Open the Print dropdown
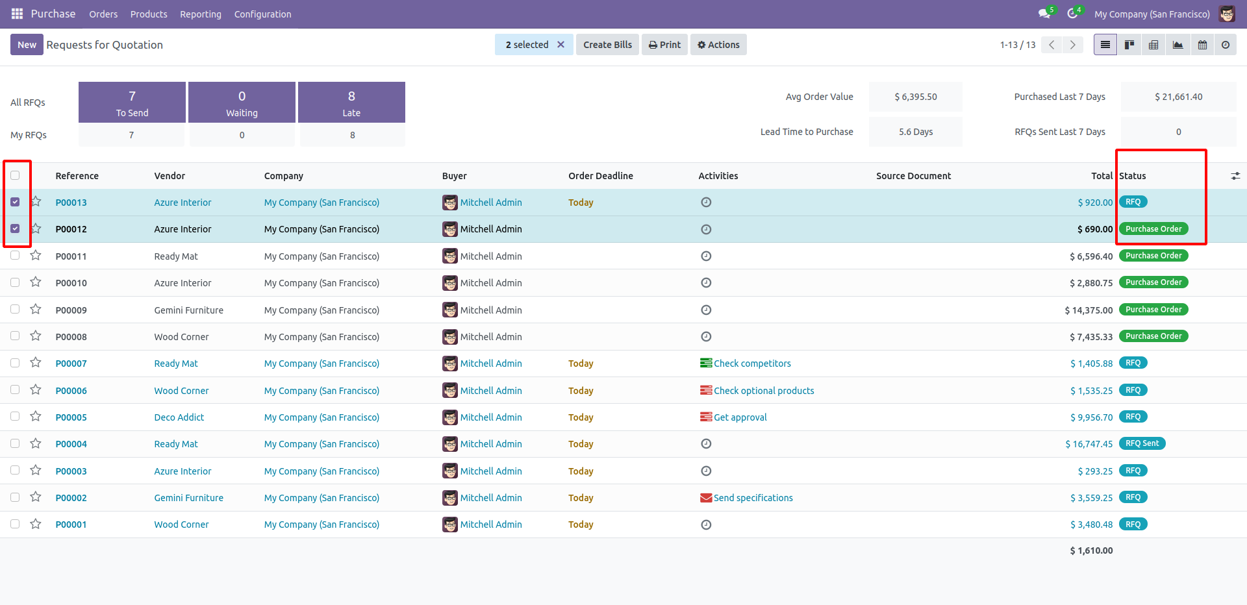 click(x=664, y=45)
